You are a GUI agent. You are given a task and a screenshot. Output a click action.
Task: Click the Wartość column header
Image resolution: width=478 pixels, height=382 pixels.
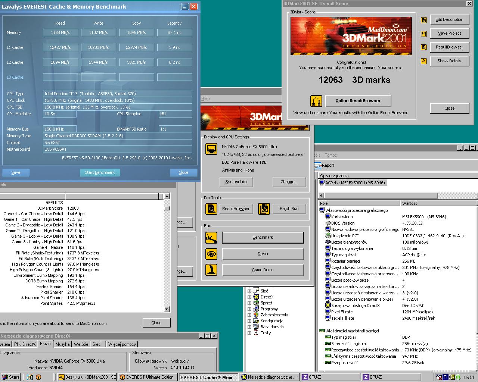pyautogui.click(x=439, y=203)
